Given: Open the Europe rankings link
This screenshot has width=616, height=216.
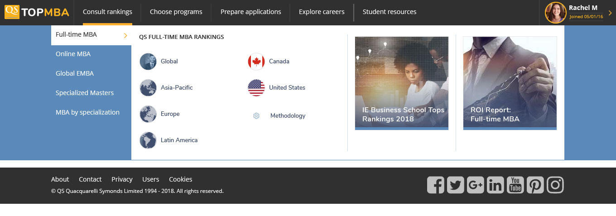Looking at the screenshot, I should point(170,114).
